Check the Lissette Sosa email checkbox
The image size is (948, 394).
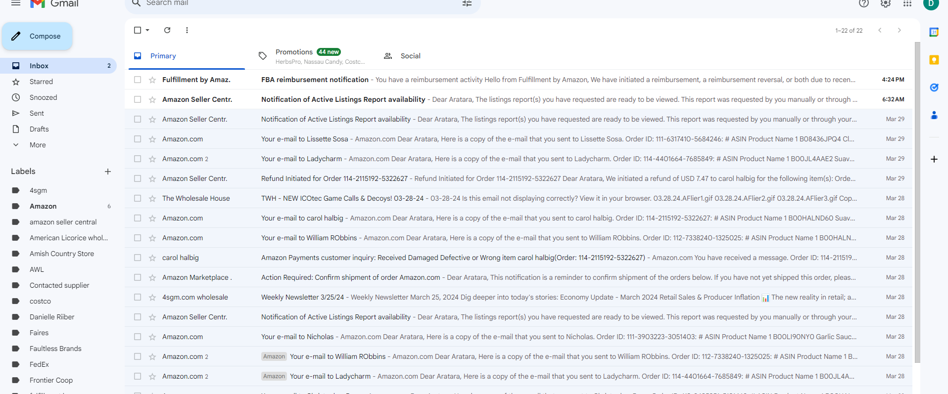(138, 139)
